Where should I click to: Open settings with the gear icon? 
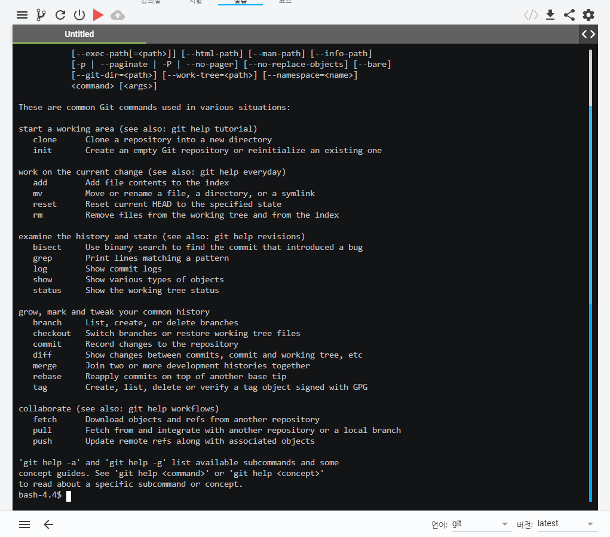588,15
